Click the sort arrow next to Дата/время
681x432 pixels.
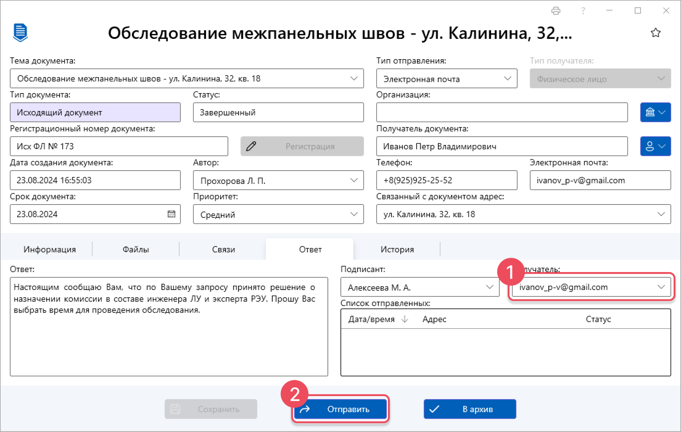tap(405, 319)
